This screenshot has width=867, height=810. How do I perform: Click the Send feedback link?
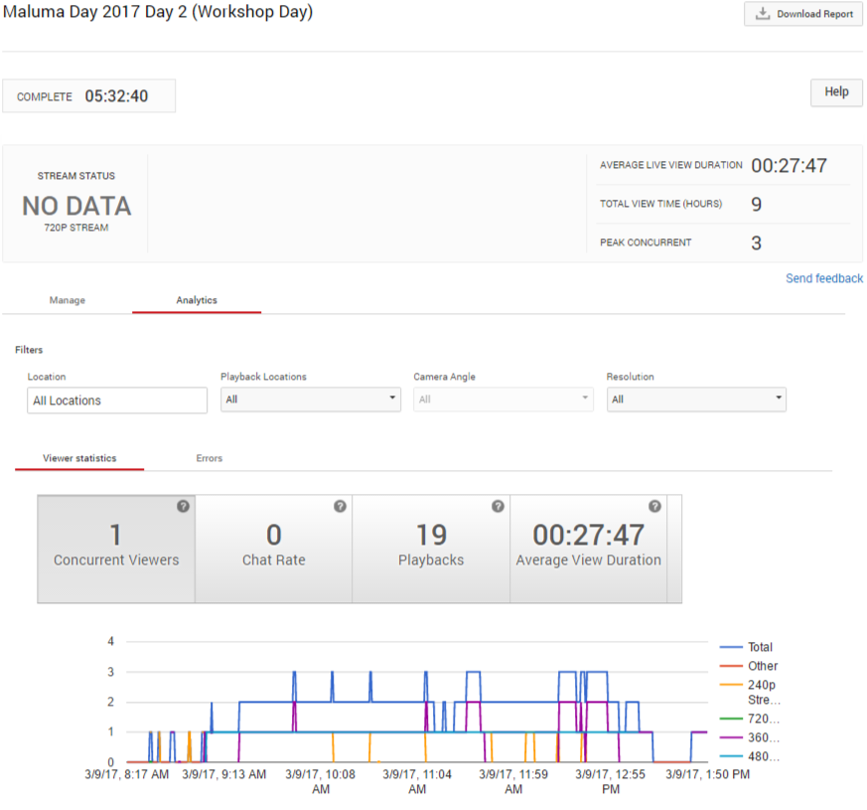(823, 278)
